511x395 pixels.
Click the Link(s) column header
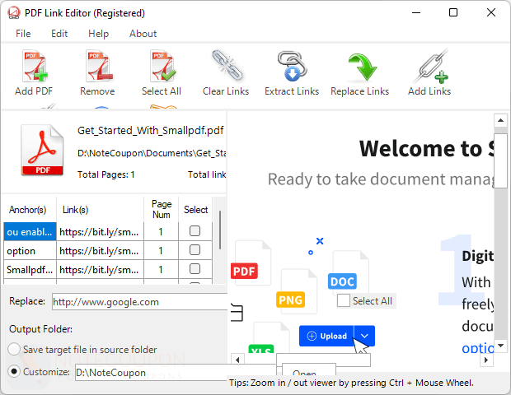coord(100,210)
